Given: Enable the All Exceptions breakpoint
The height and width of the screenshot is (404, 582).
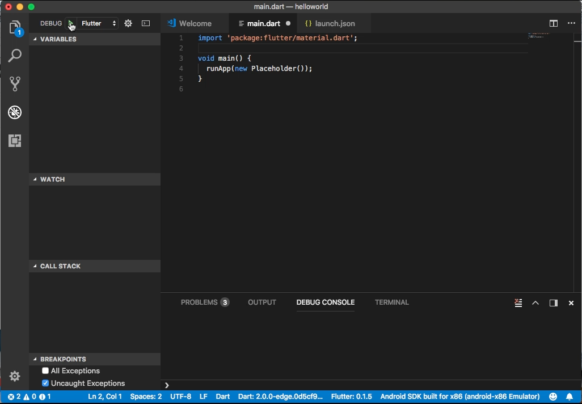Looking at the screenshot, I should [x=45, y=371].
